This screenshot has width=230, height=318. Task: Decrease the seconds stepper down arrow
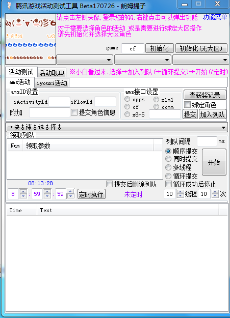pyautogui.click(x=70, y=196)
